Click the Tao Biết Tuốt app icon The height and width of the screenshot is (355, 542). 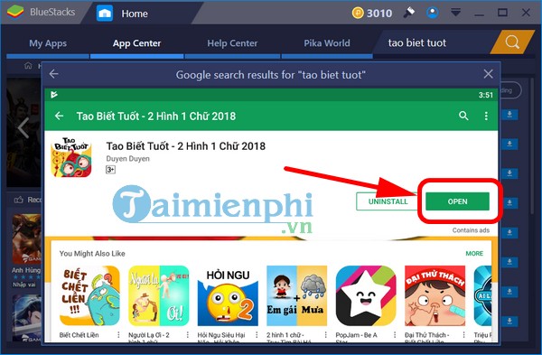pyautogui.click(x=71, y=157)
